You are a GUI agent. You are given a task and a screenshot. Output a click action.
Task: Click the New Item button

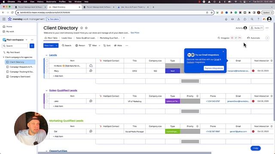[49, 46]
